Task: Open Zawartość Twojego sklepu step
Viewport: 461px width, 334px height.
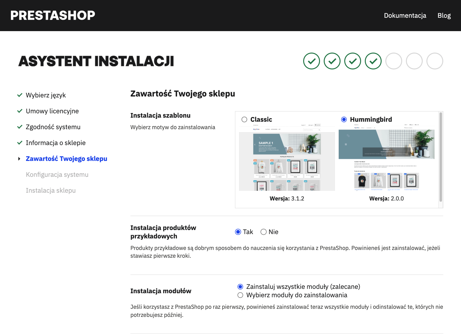Action: tap(67, 159)
